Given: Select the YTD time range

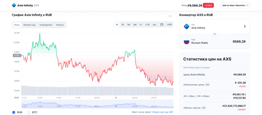Looking at the screenshot, I should click(147, 25).
